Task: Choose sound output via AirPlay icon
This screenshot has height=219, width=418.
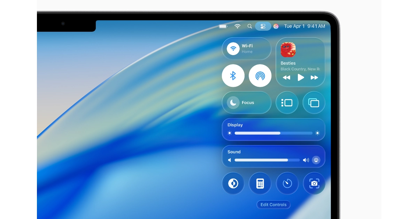Action: [316, 160]
